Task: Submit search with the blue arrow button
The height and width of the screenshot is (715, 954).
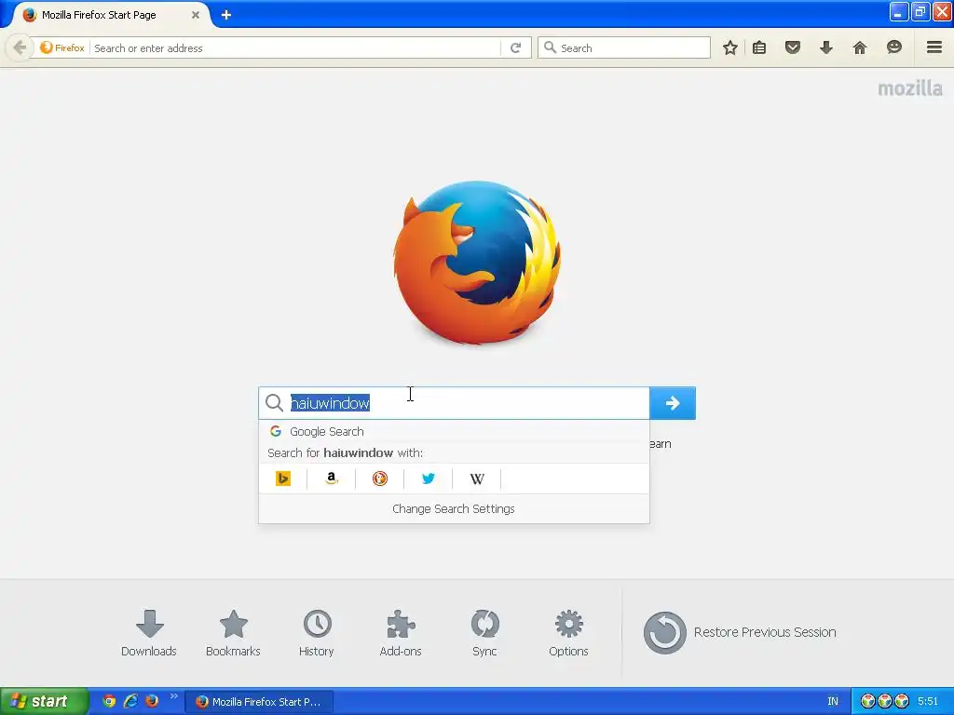Action: click(673, 403)
